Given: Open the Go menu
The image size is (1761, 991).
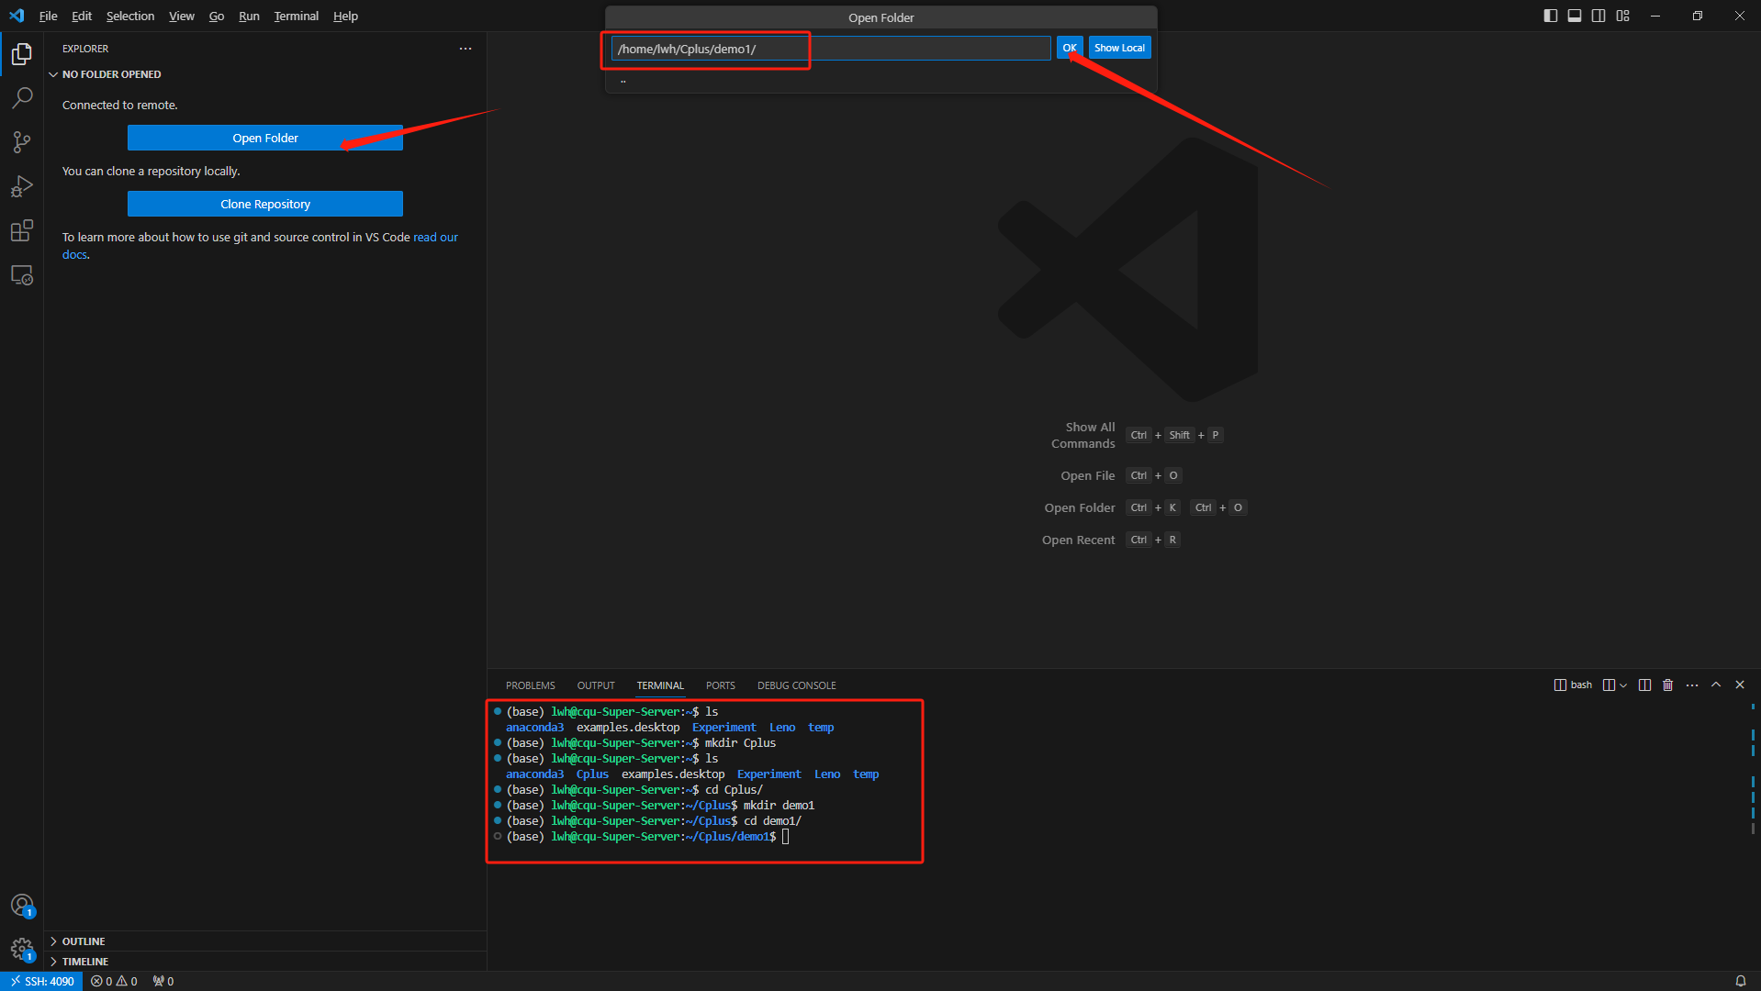Looking at the screenshot, I should [217, 16].
